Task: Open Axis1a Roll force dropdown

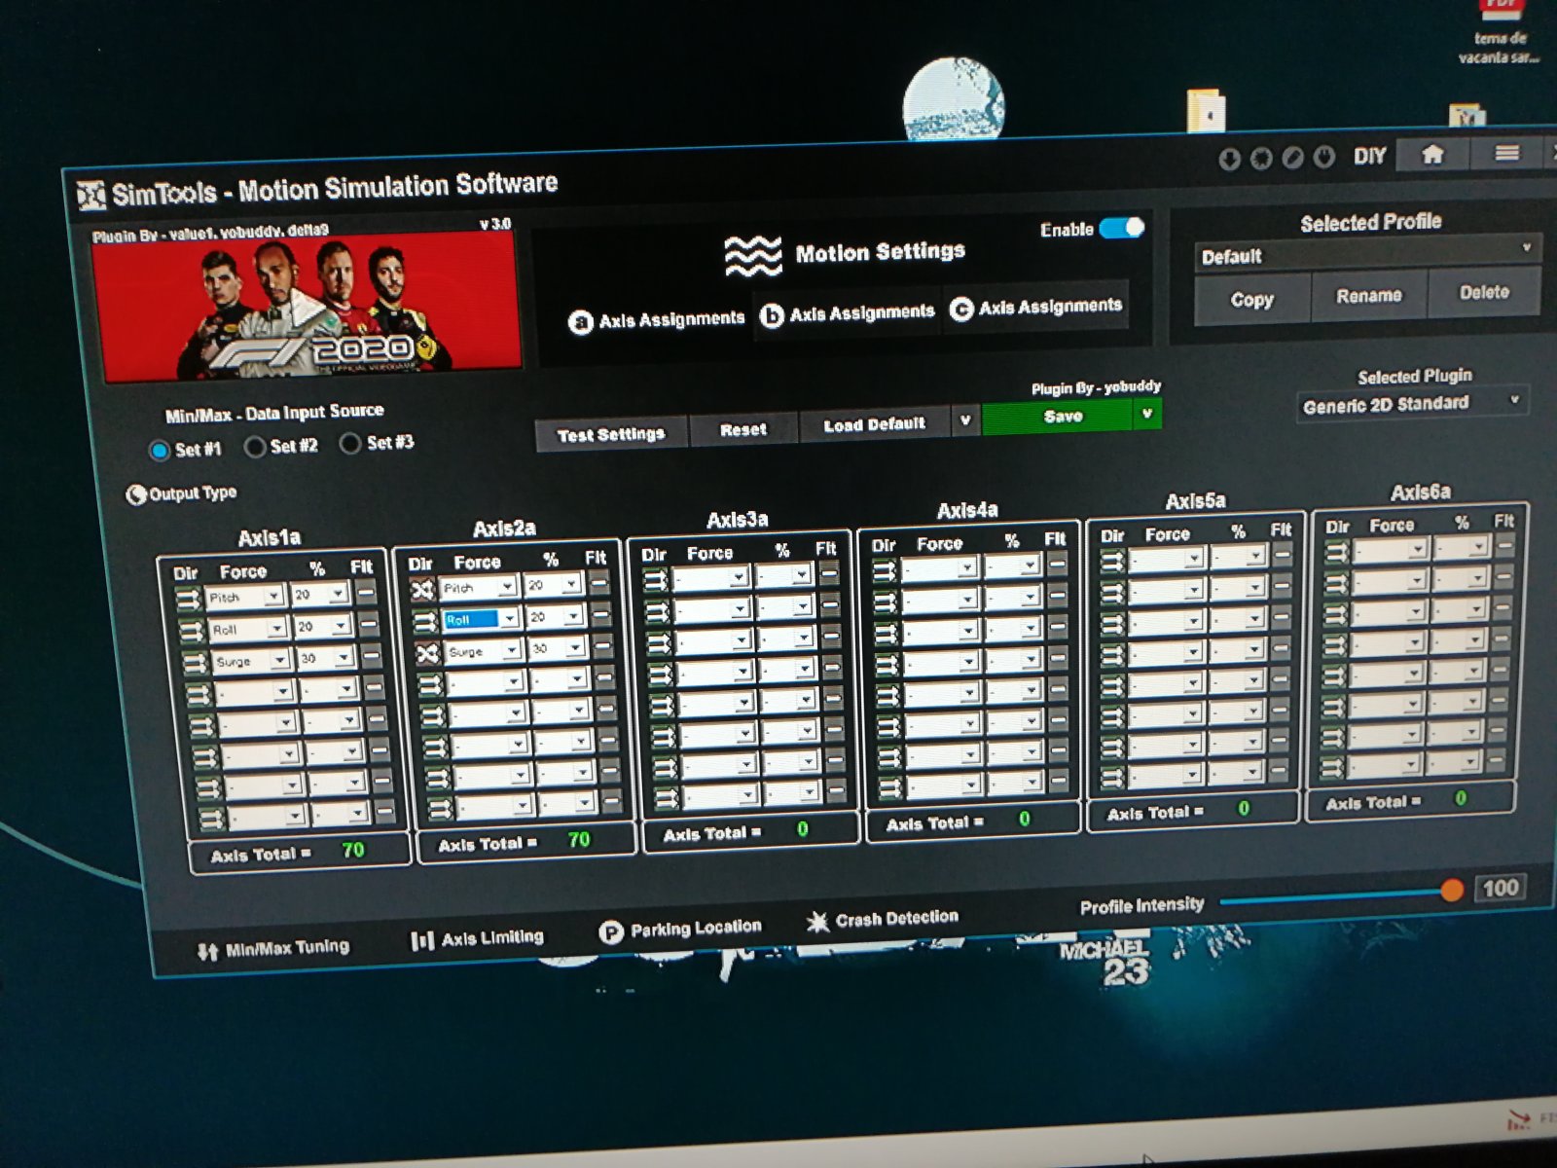Action: click(x=248, y=628)
